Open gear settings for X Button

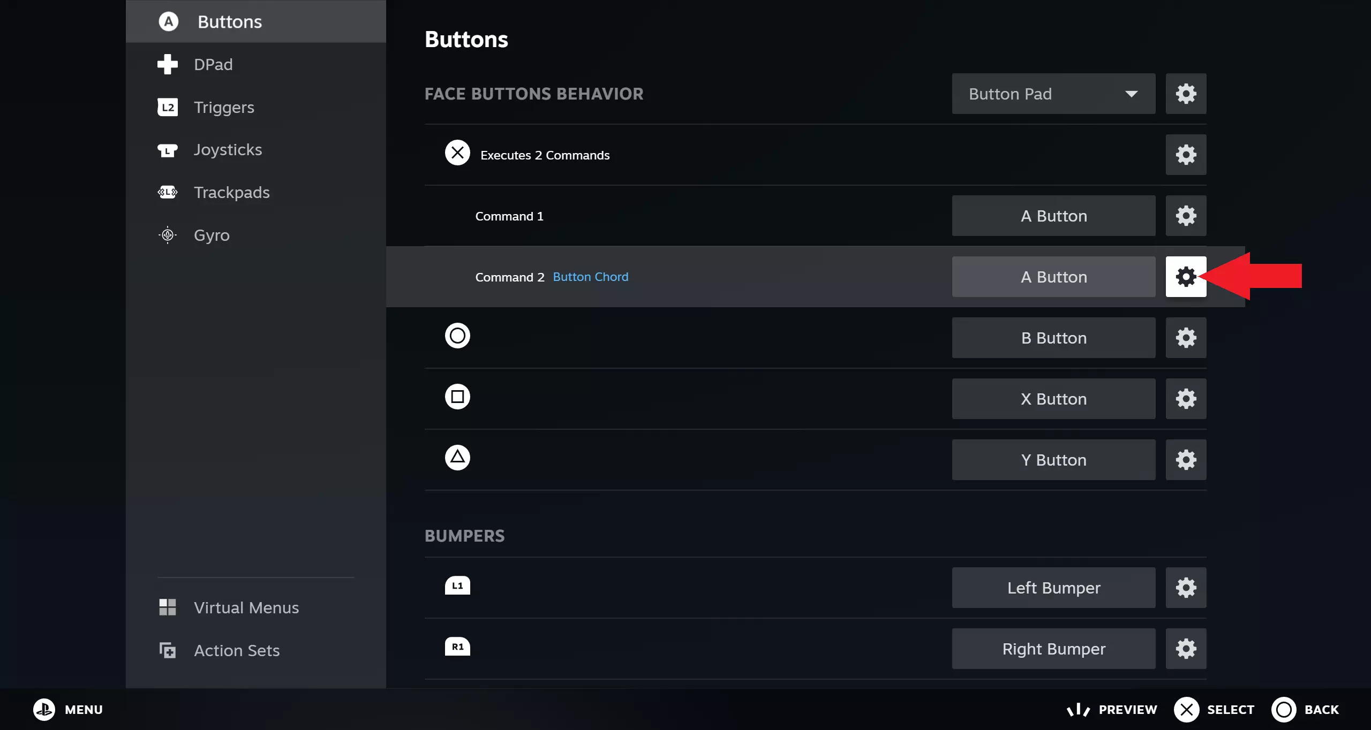click(1186, 399)
